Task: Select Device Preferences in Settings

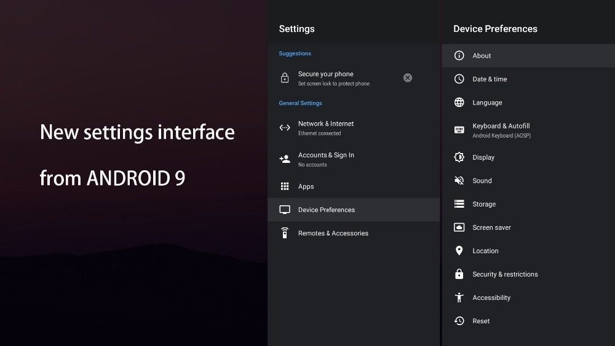Action: (x=327, y=210)
